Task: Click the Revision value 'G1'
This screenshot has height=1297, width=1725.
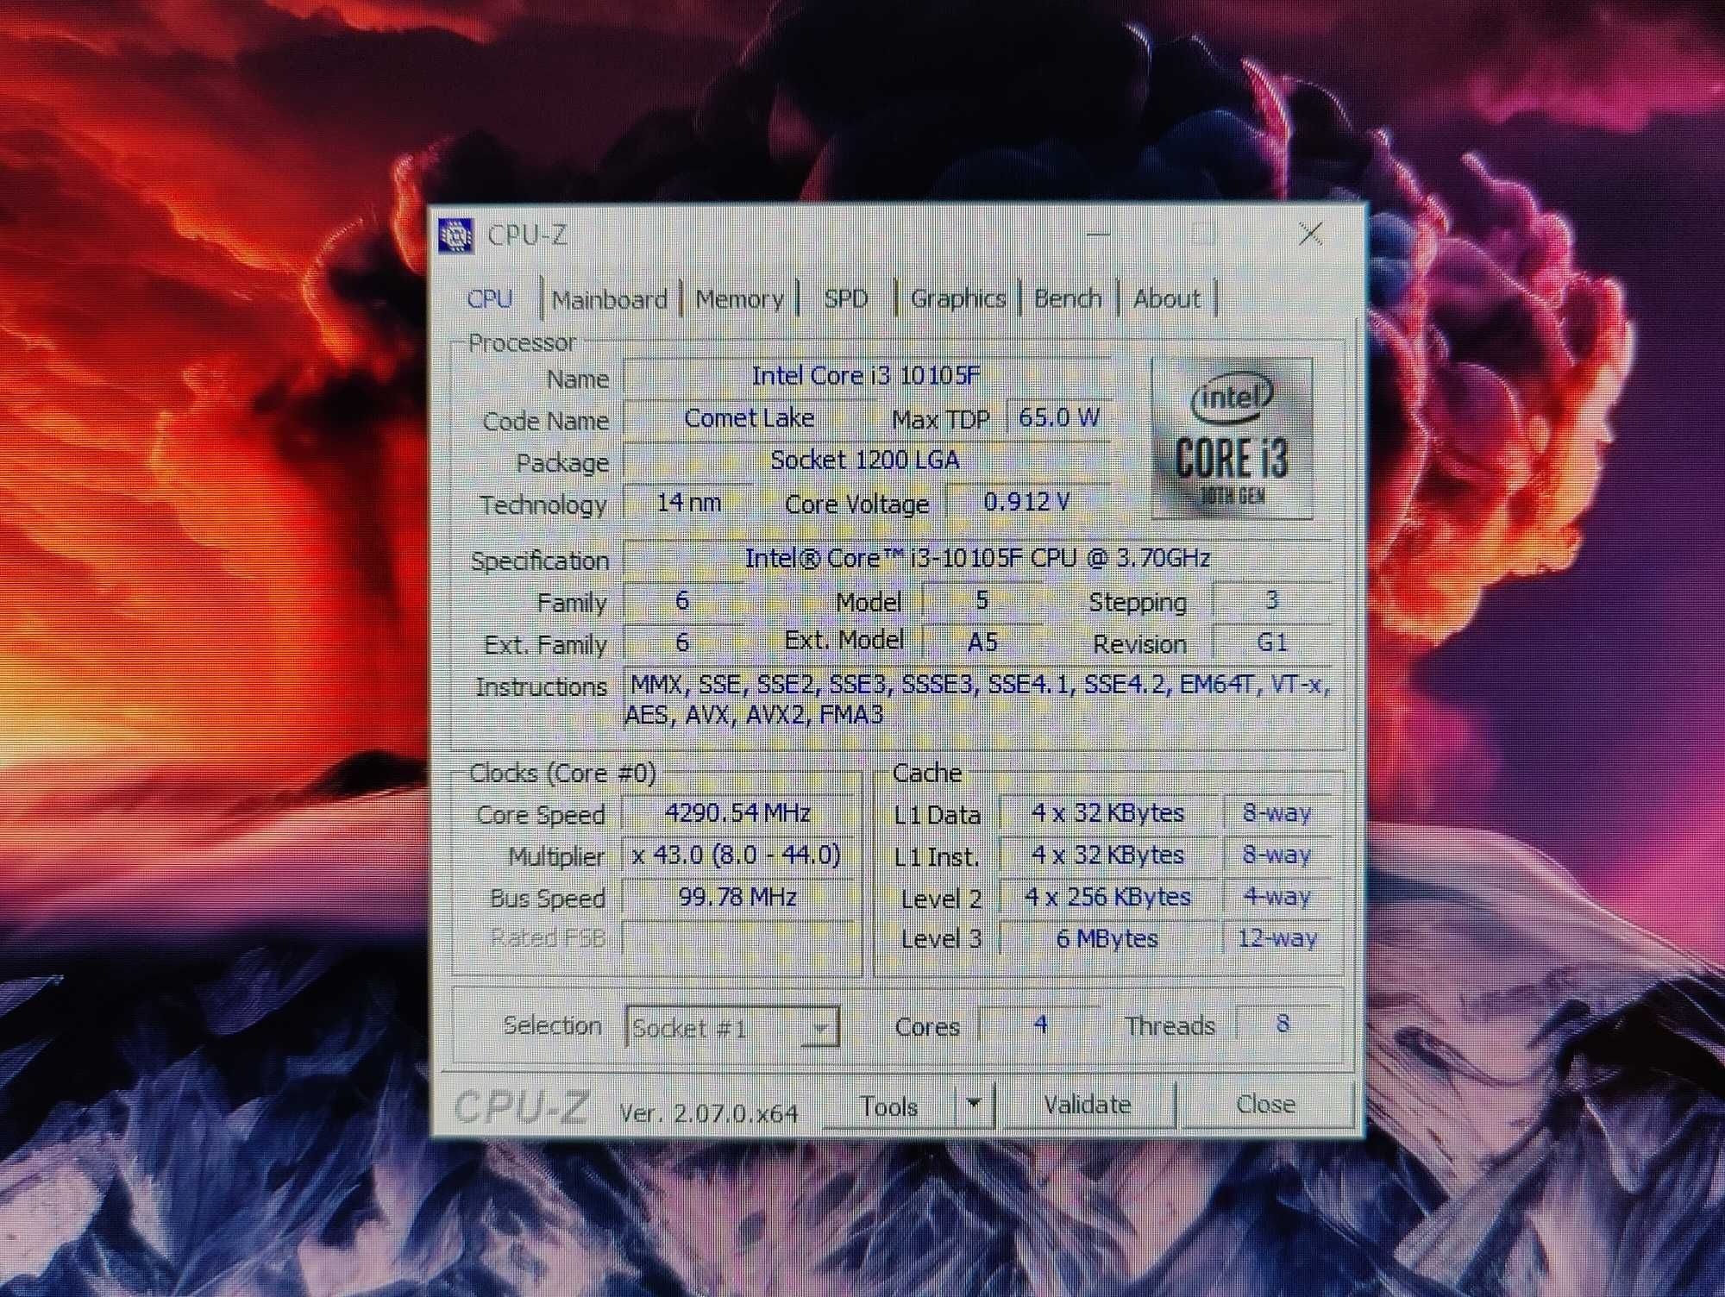Action: (1272, 642)
